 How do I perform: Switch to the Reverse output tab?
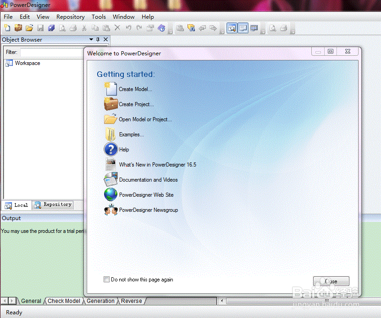132,301
